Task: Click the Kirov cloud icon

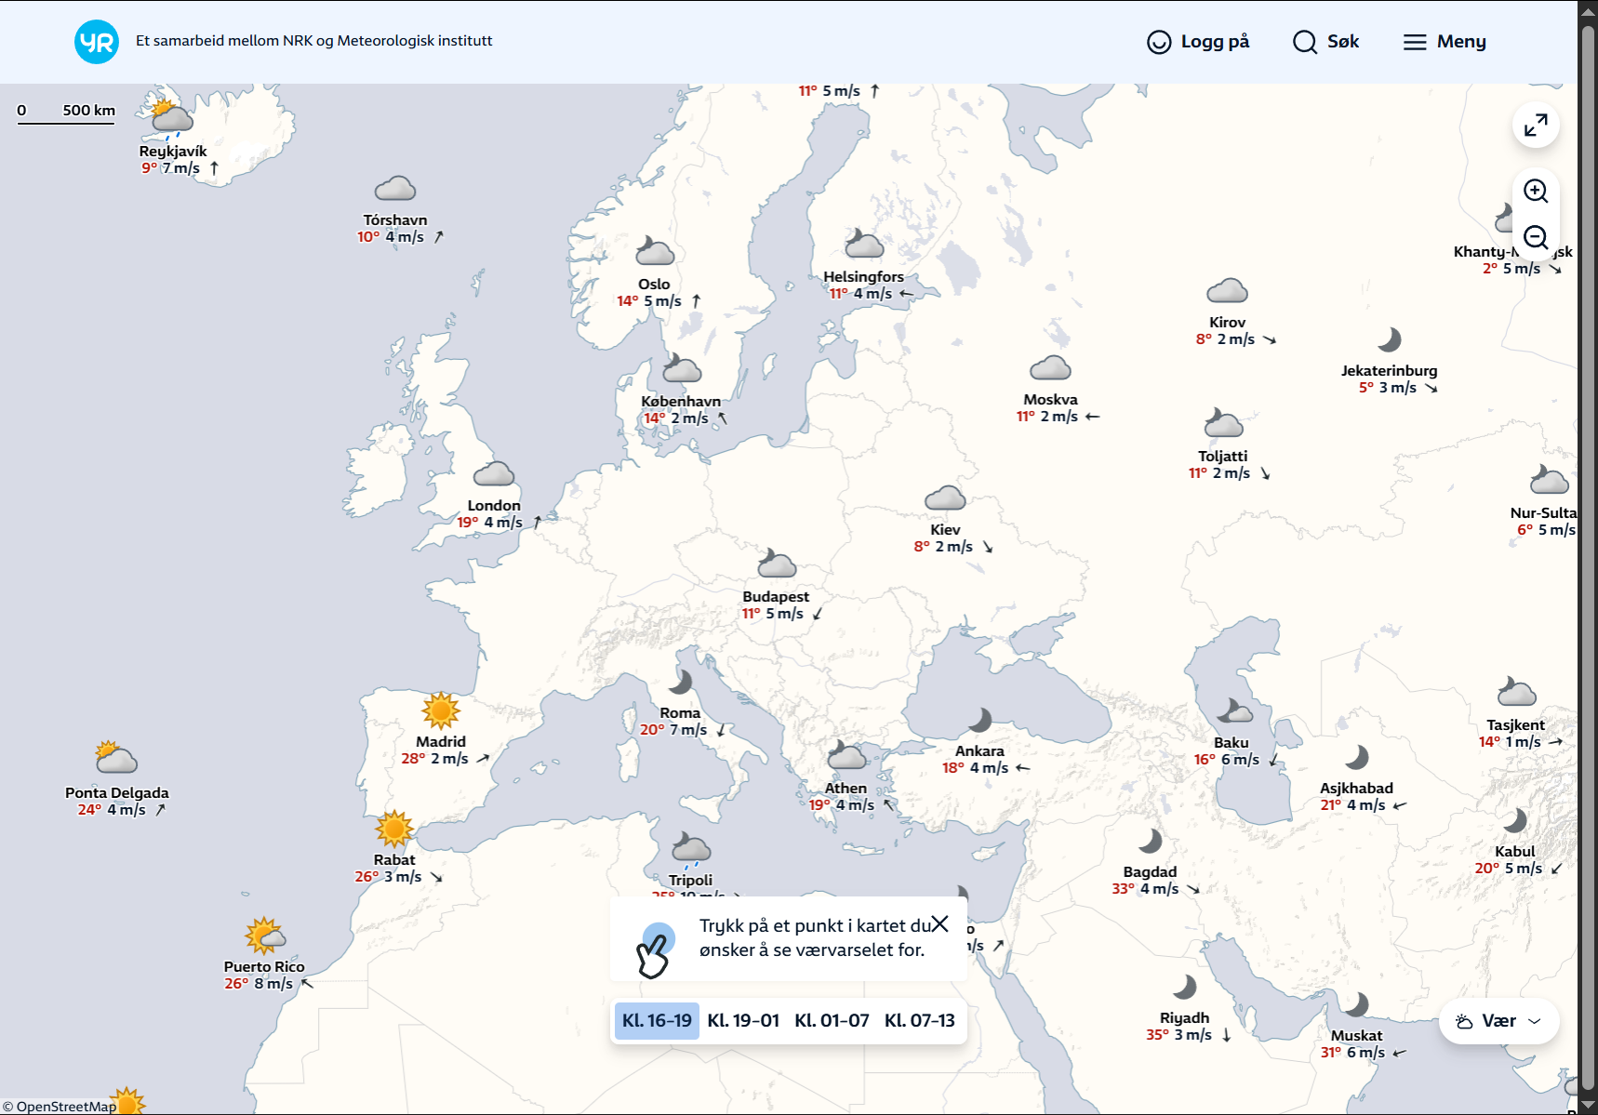Action: 1227,290
